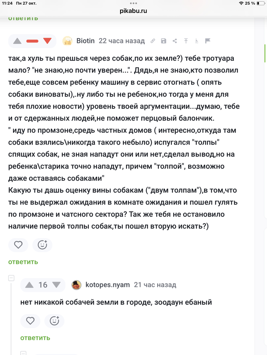Tap the pikabu.ru address bar
Viewport: 267px width, 355px height.
[133, 11]
